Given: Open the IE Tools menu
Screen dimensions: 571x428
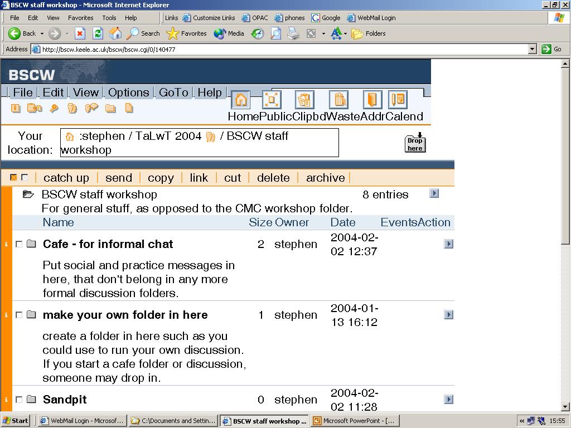Looking at the screenshot, I should point(109,18).
